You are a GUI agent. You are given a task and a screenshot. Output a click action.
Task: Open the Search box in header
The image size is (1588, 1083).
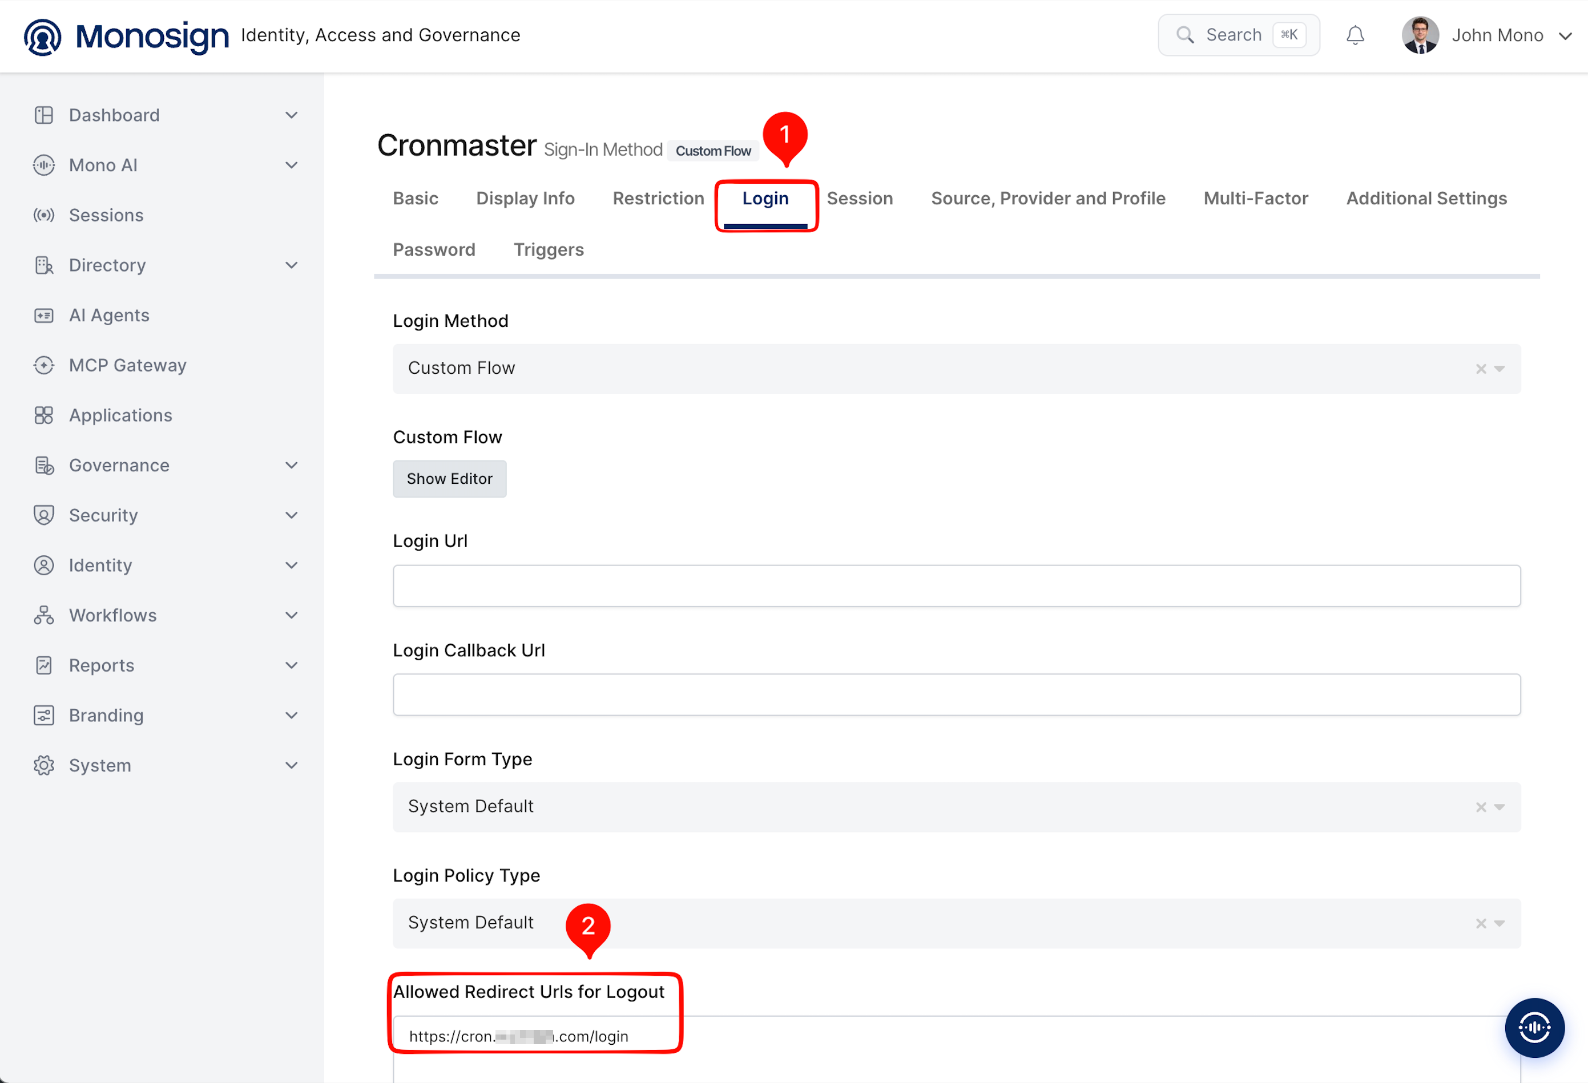tap(1238, 35)
